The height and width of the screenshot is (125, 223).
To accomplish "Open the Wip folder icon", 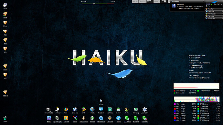I will (x=5, y=49).
